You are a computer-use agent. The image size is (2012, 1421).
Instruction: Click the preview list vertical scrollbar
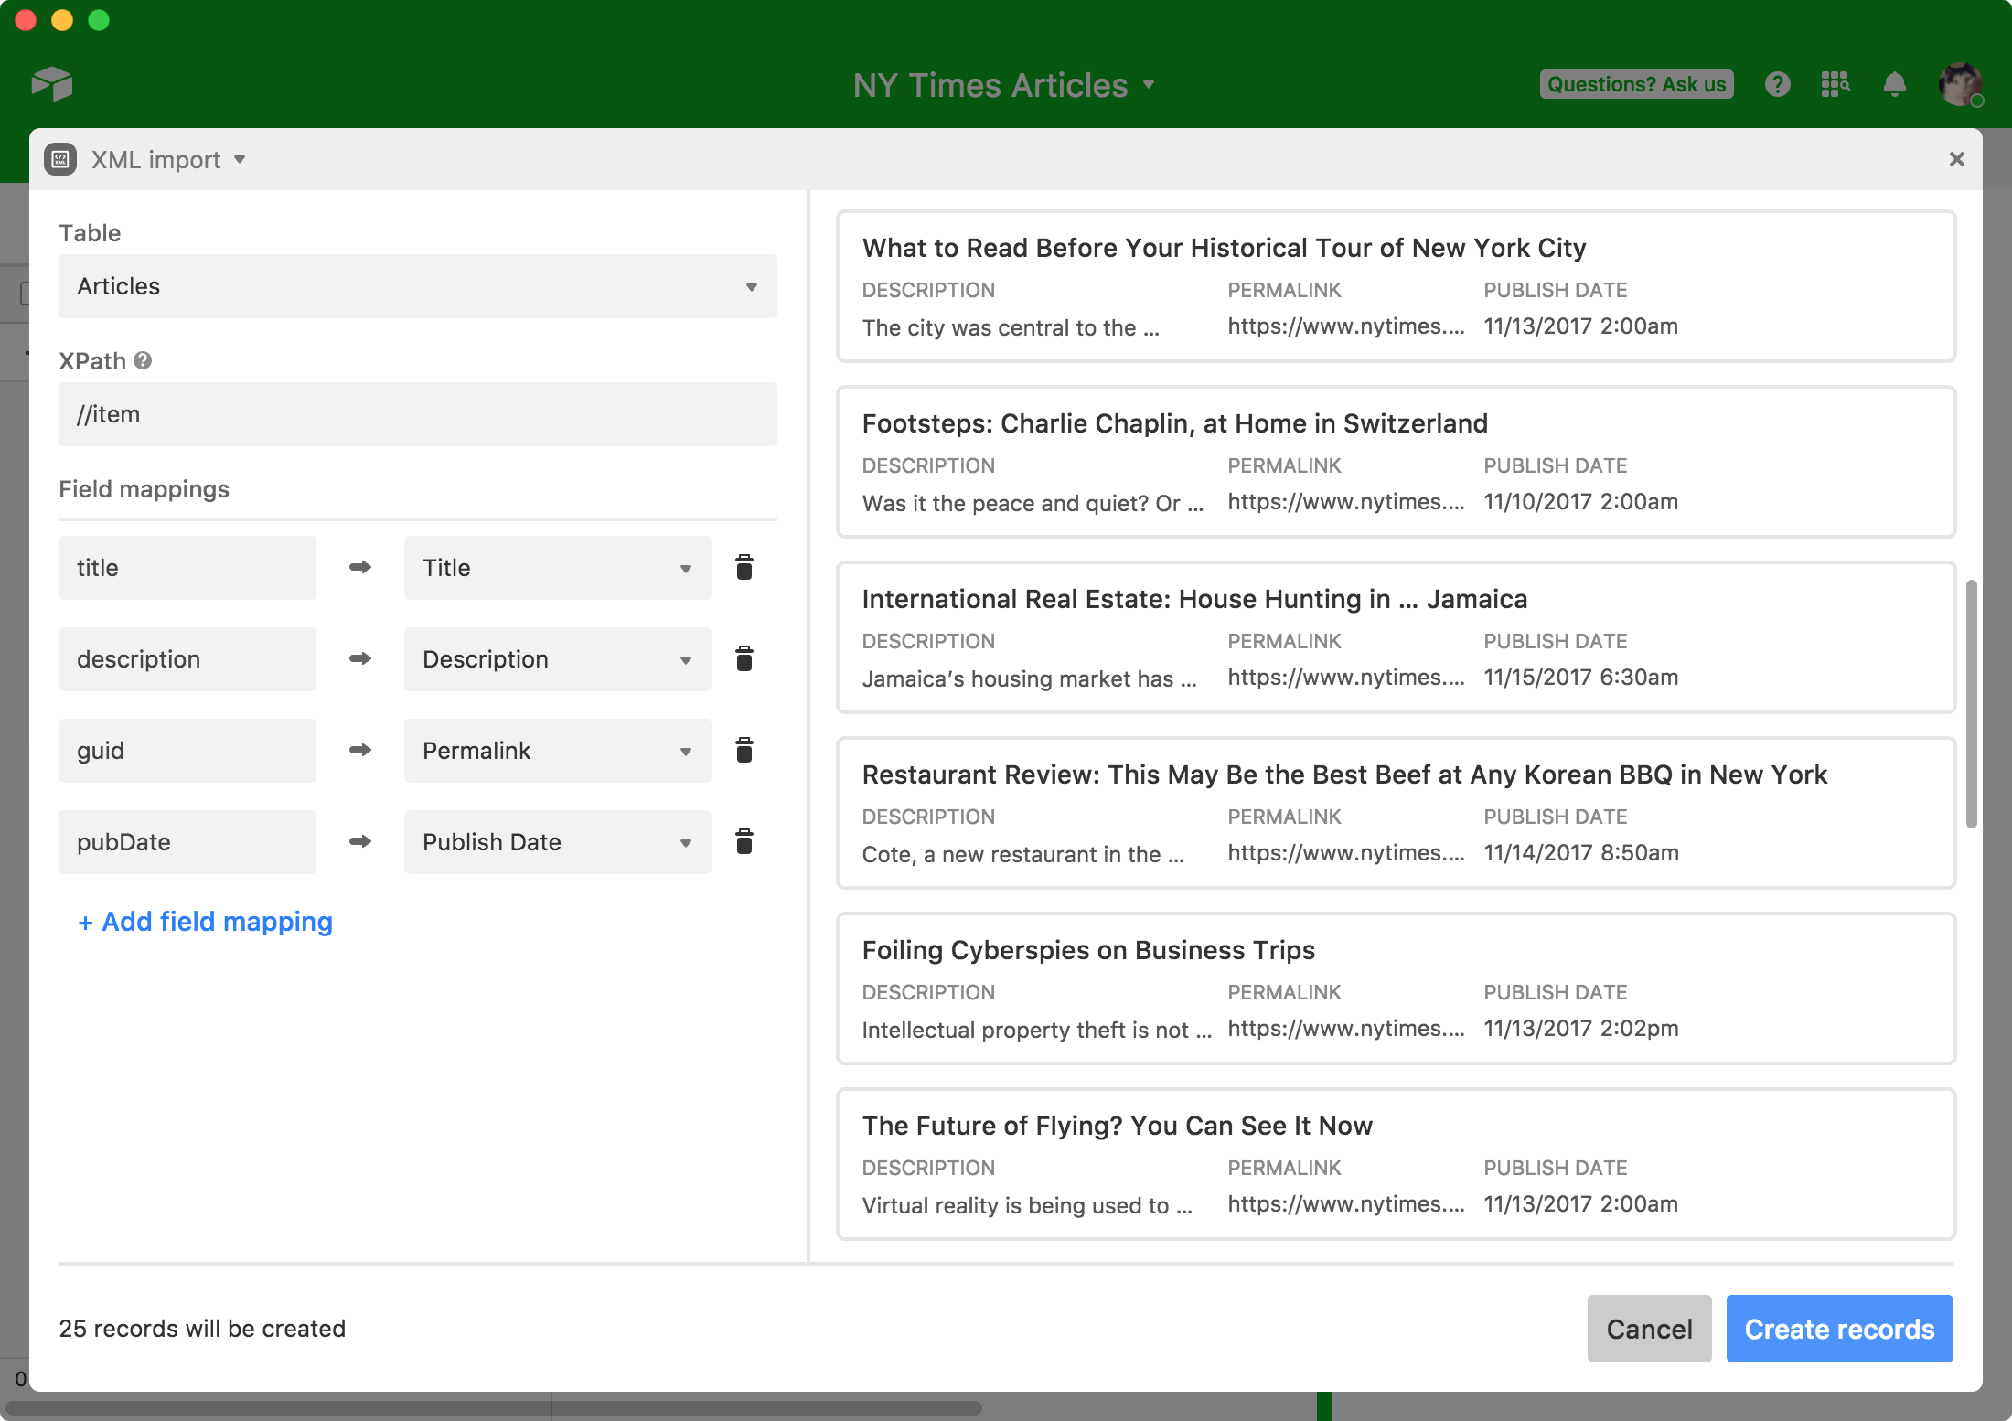[x=1971, y=704]
